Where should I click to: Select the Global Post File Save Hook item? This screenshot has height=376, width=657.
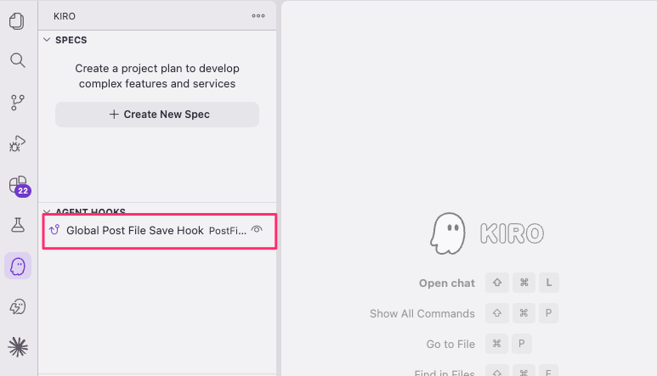[159, 231]
